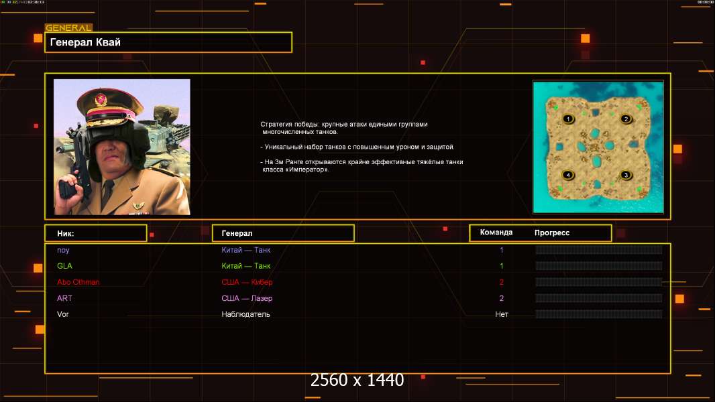Open США — Лазер general selection
The image size is (715, 402).
pyautogui.click(x=247, y=298)
